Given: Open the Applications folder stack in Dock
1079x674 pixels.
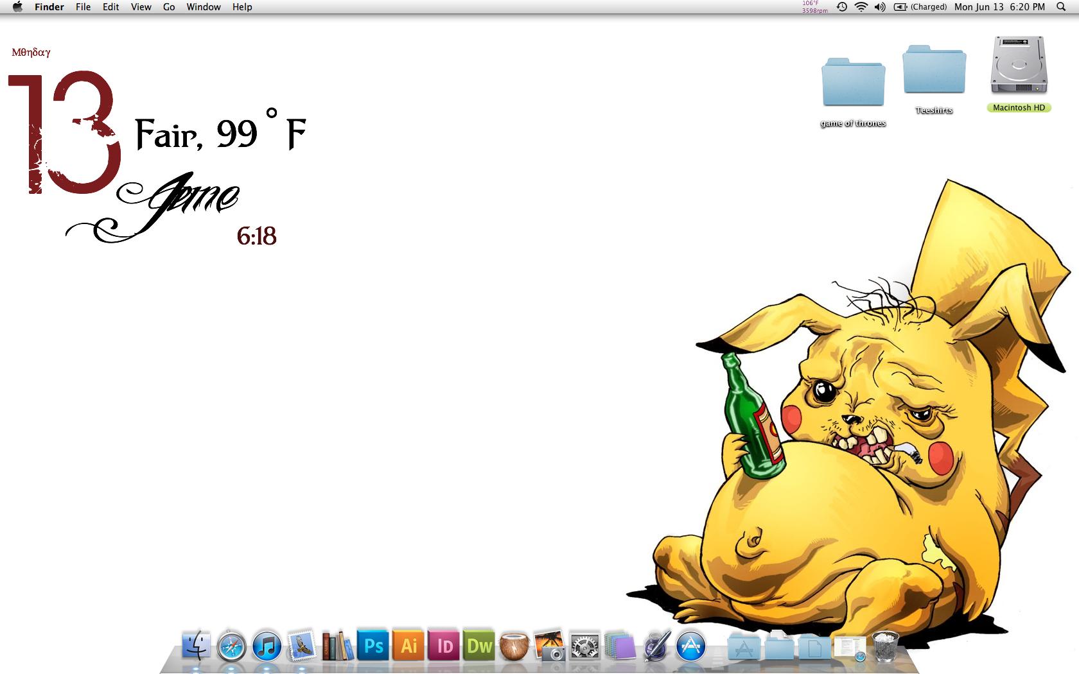Looking at the screenshot, I should point(744,646).
